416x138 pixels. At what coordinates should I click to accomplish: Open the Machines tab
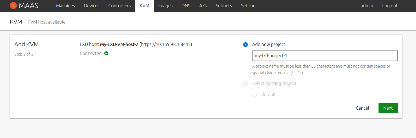(65, 6)
